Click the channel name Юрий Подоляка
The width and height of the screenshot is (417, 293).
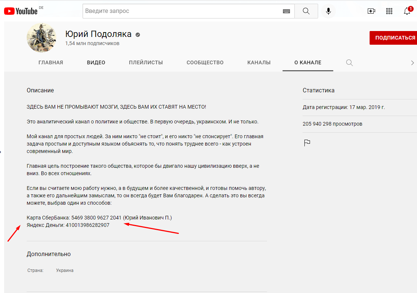tap(99, 34)
